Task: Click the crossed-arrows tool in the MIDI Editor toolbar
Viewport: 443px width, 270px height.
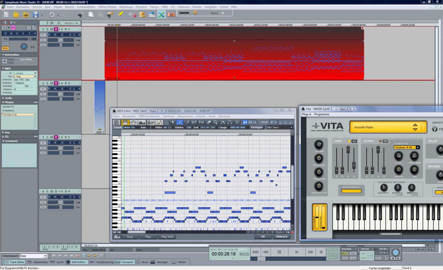Action: click(237, 122)
